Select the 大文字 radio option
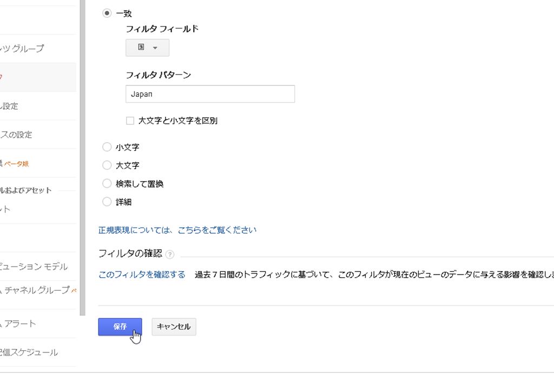 pyautogui.click(x=107, y=165)
